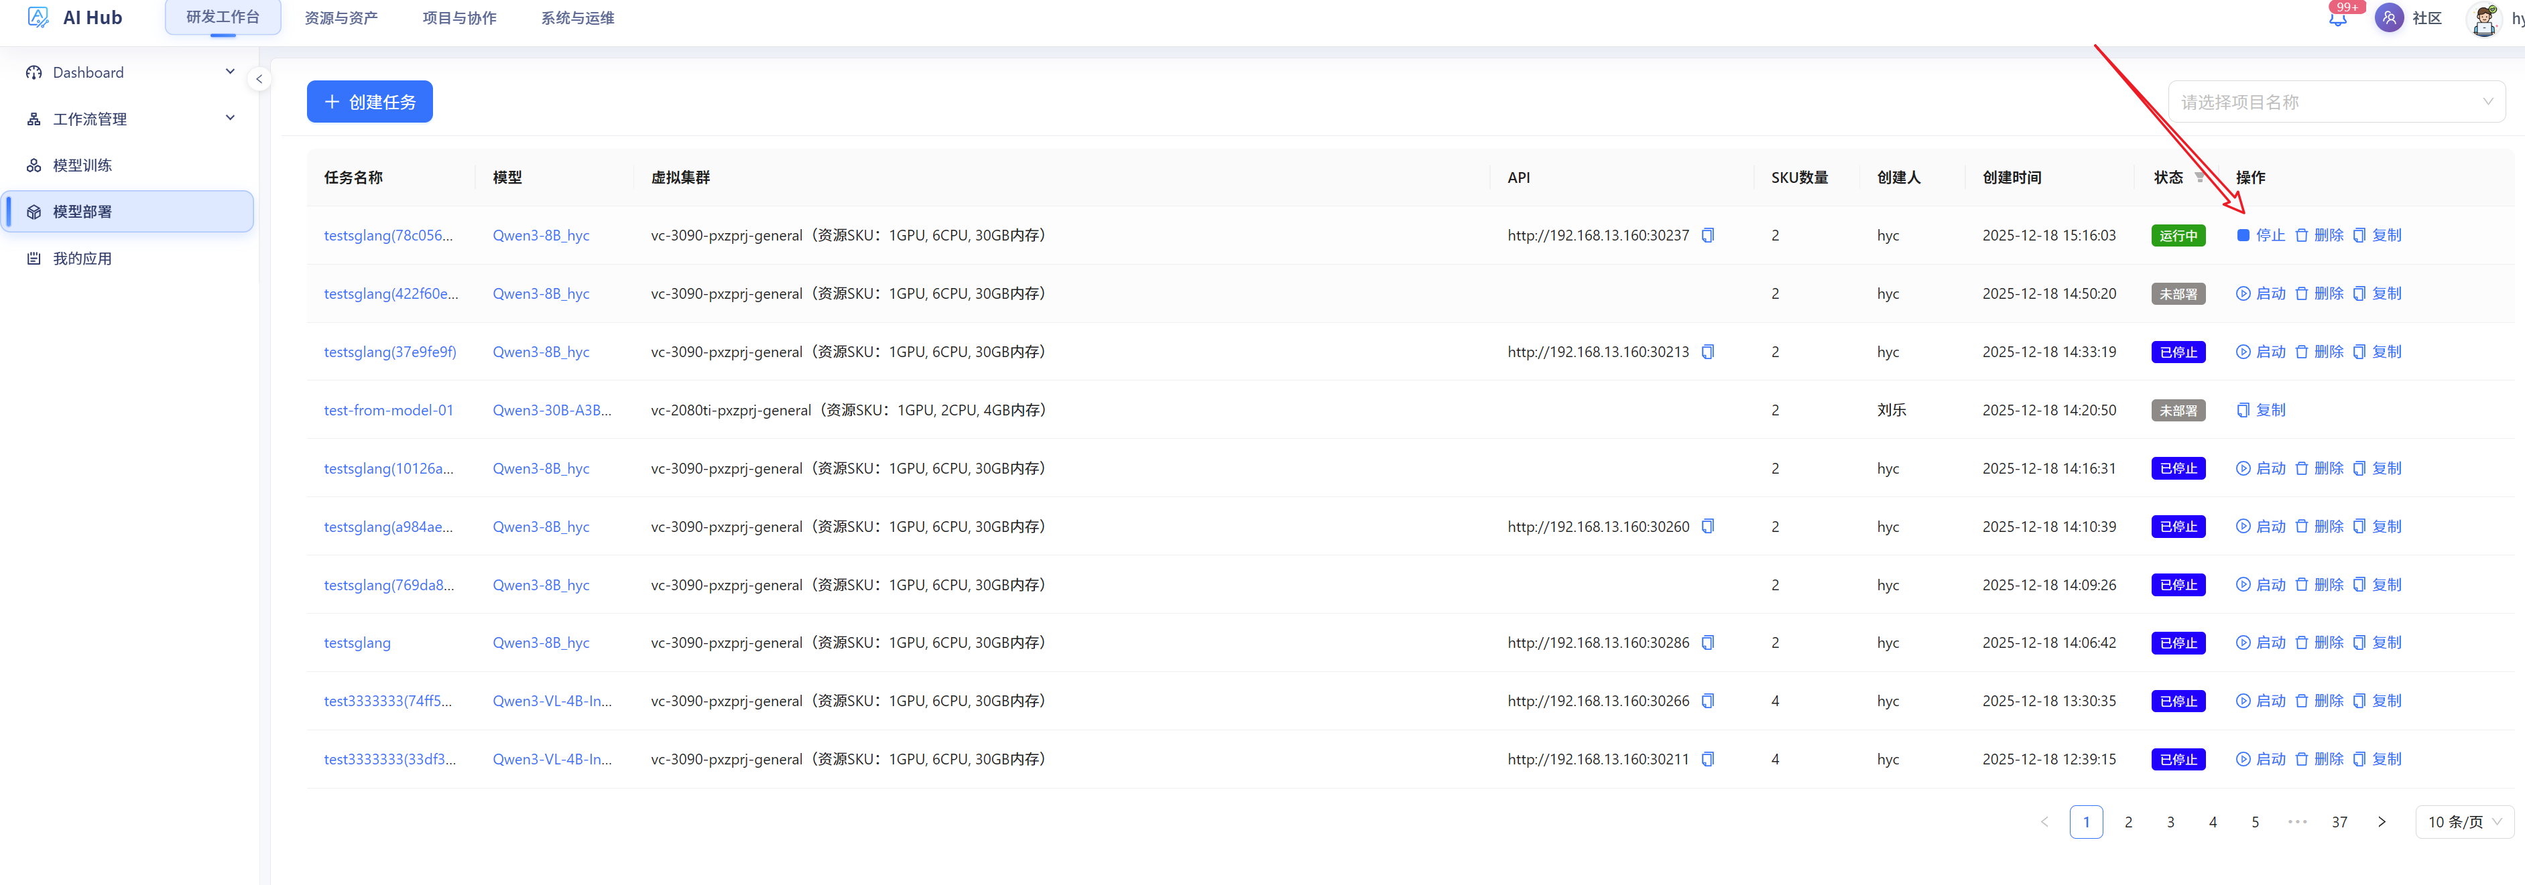Stop the running testsglang(78c056...) task

2260,235
